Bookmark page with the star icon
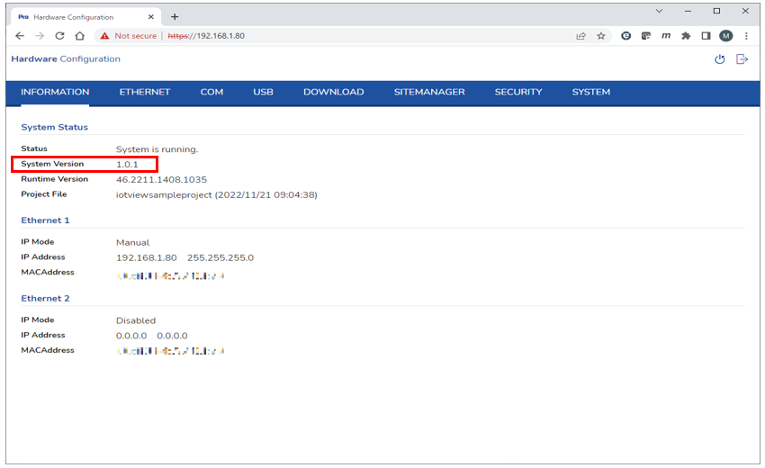The height and width of the screenshot is (468, 765). (x=601, y=36)
